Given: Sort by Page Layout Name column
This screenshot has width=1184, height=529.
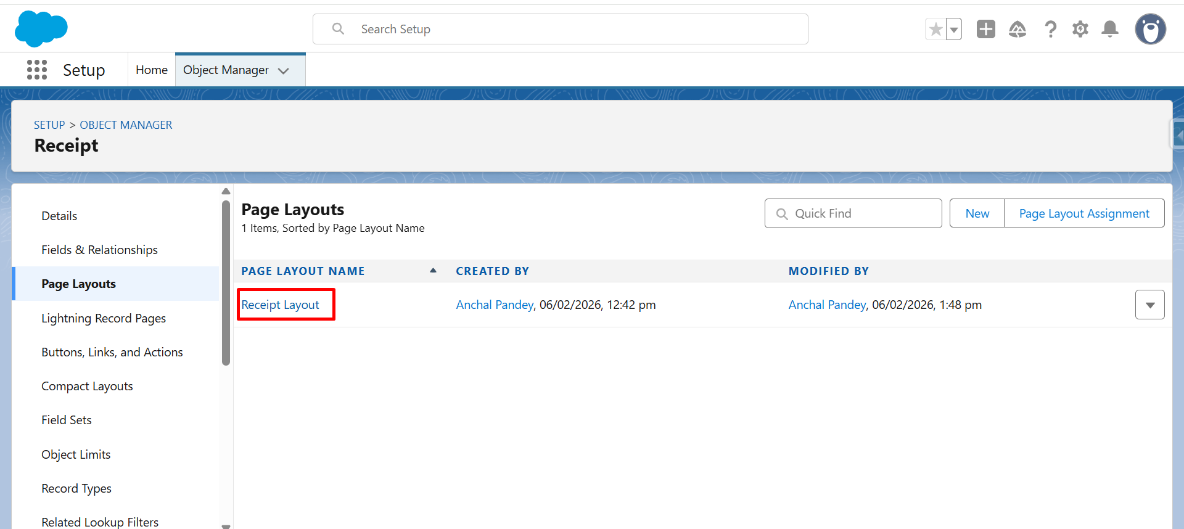Looking at the screenshot, I should [x=303, y=271].
